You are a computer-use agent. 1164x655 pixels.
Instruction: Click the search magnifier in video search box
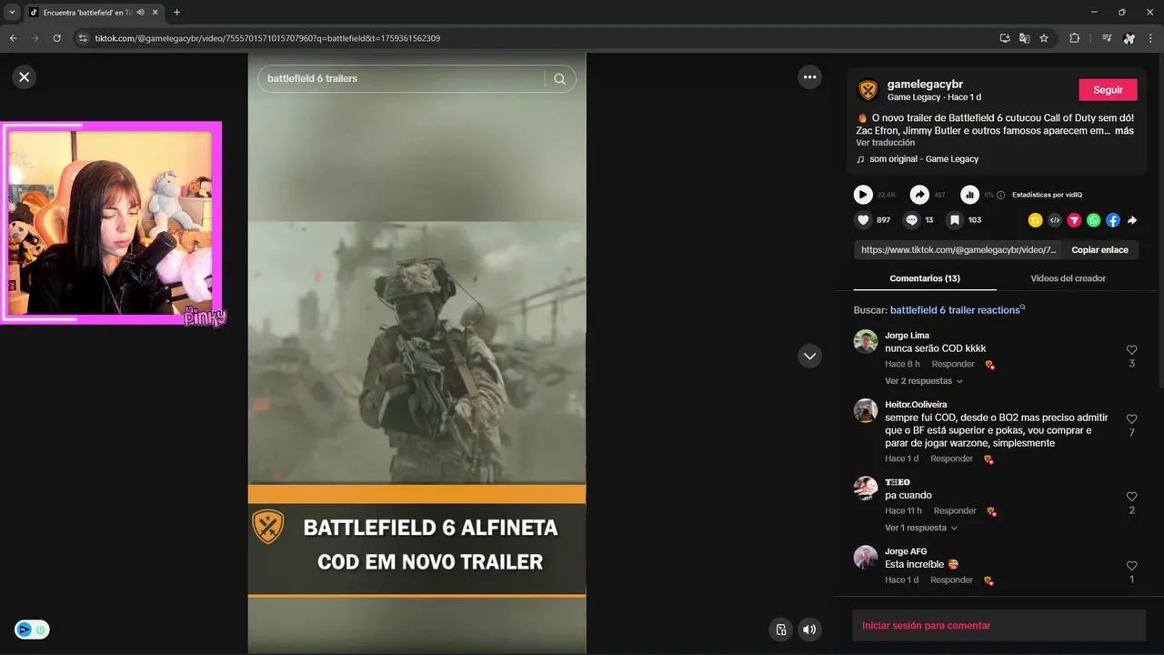(x=559, y=79)
